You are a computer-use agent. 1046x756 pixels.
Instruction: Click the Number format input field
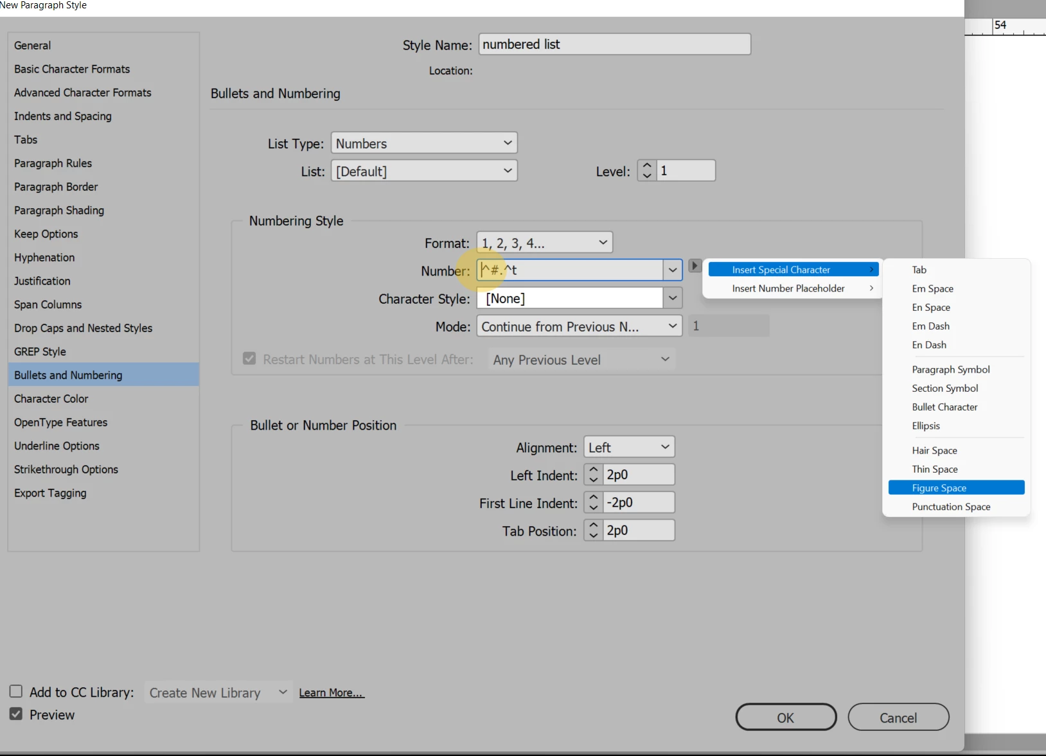click(570, 270)
